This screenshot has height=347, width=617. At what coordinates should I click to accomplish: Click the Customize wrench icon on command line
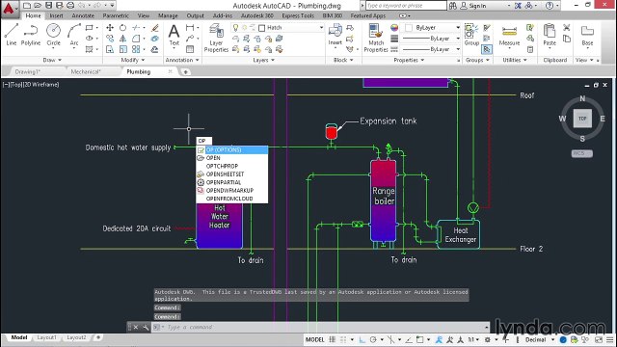[x=146, y=327]
